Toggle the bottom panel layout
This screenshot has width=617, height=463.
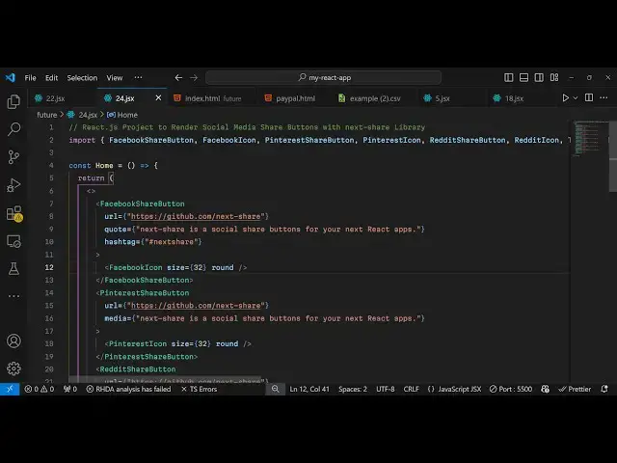(523, 77)
